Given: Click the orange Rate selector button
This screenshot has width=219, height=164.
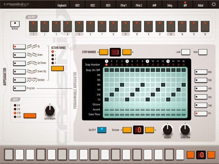Looking at the screenshot, I should pos(30,116).
